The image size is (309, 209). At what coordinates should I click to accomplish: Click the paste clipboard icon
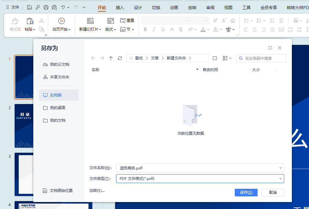[x=30, y=21]
